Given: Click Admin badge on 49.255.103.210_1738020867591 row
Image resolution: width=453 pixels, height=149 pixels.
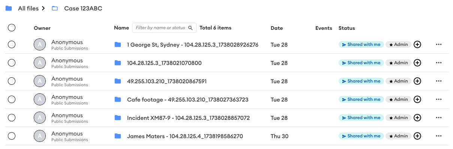Looking at the screenshot, I should pos(398,81).
